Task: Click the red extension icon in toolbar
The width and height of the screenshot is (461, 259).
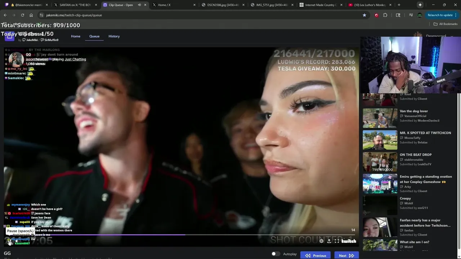Action: 377,15
